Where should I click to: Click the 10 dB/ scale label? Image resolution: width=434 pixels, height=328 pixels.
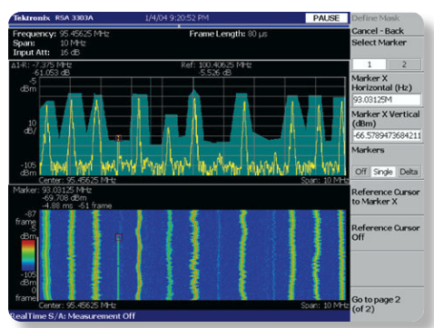(x=30, y=127)
